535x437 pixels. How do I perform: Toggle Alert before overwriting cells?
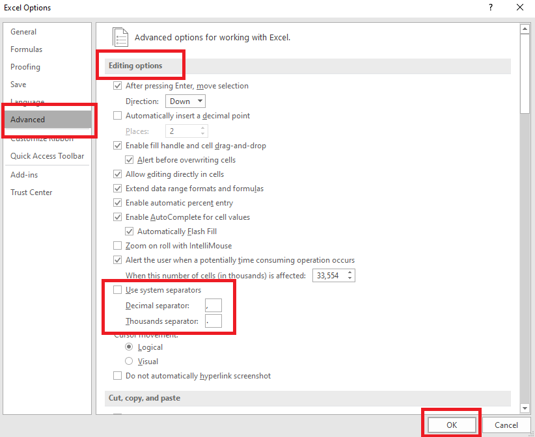pyautogui.click(x=130, y=160)
